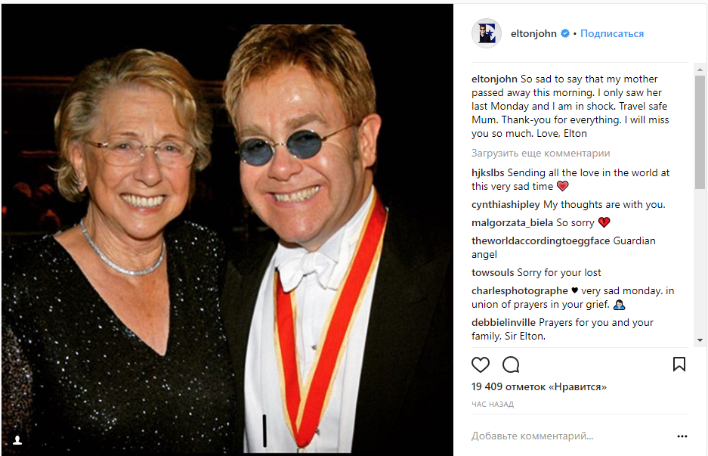The width and height of the screenshot is (708, 456).
Task: Open cynthiashipley commenter profile
Action: 505,205
